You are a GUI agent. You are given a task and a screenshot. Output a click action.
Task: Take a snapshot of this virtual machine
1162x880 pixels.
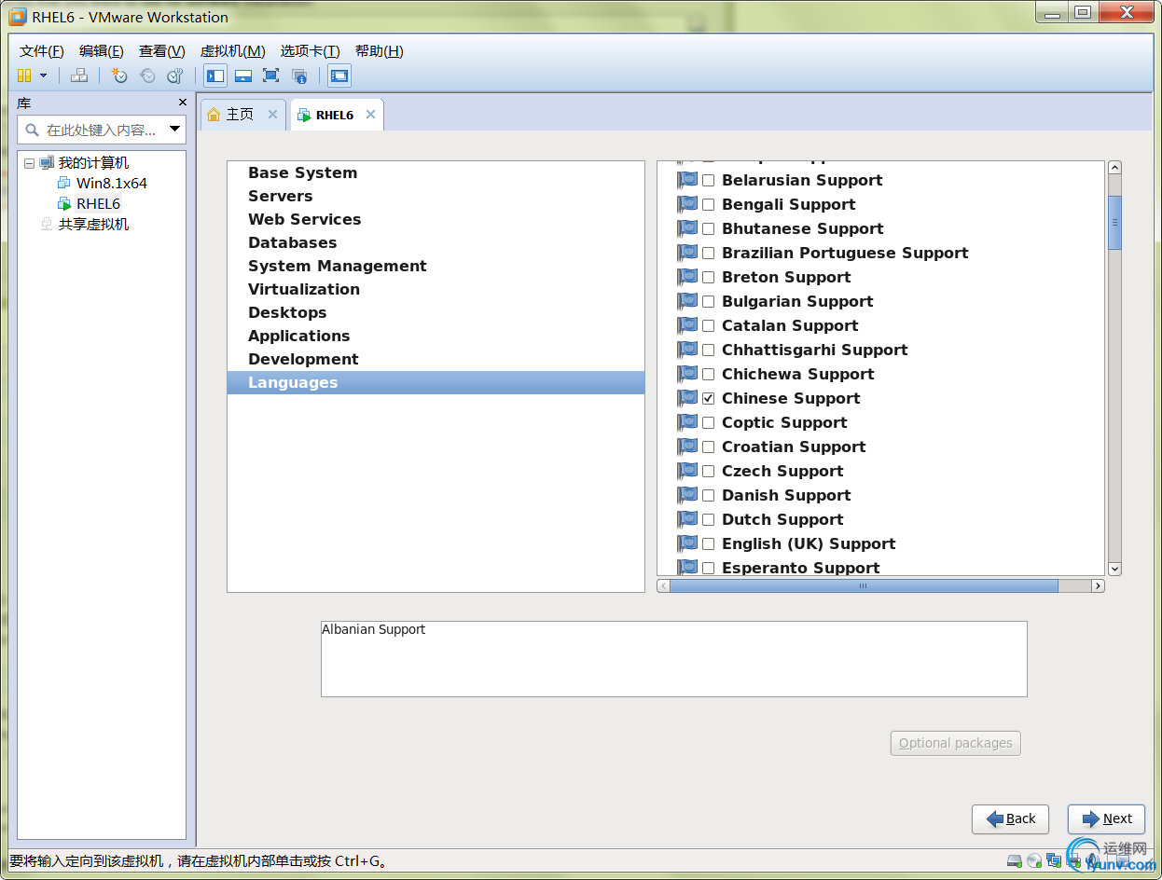(x=119, y=76)
